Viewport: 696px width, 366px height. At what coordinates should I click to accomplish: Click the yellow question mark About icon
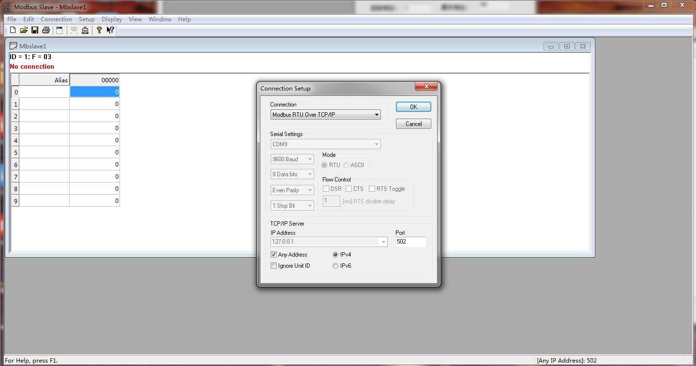click(x=99, y=30)
